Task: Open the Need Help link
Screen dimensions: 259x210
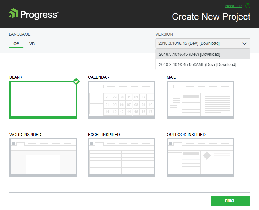Action: (x=234, y=6)
